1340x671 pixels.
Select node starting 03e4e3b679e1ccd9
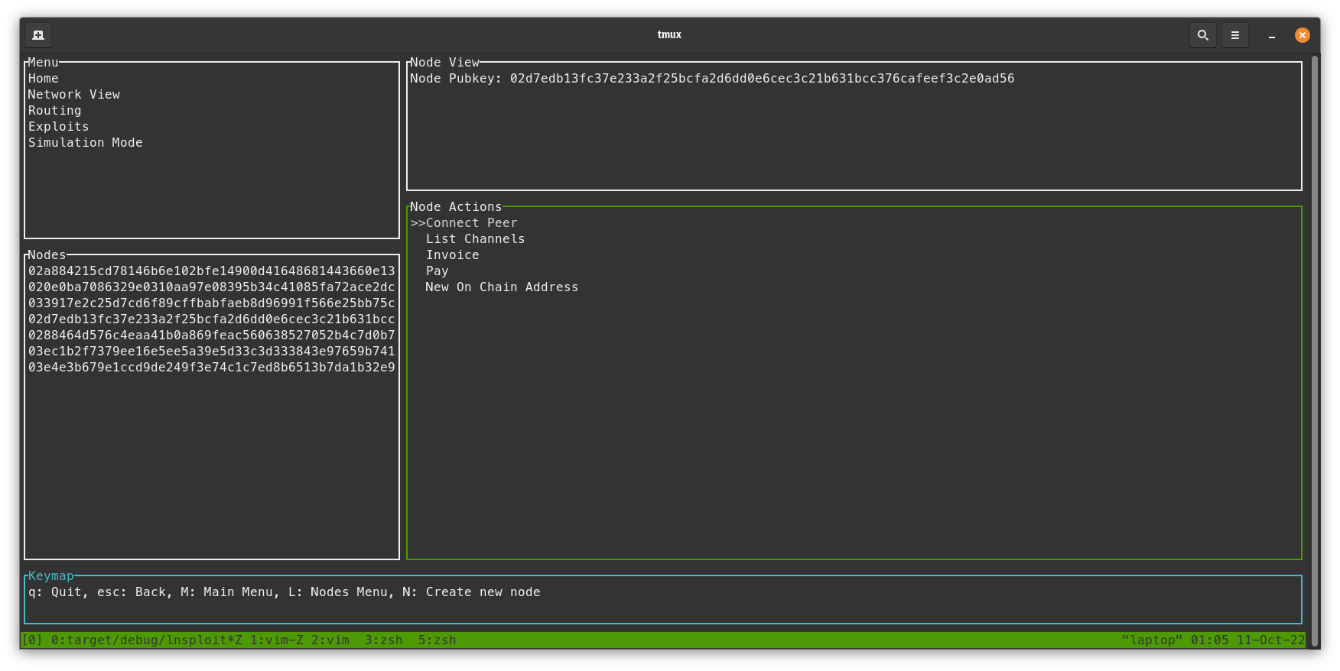(212, 368)
